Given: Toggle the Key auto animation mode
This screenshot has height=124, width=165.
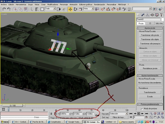Looking at the screenshot, I should [105, 114].
